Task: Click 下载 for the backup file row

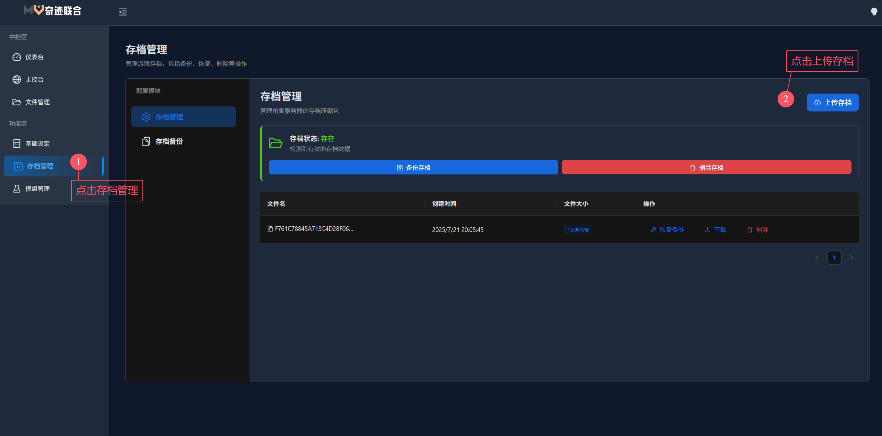Action: (x=715, y=230)
